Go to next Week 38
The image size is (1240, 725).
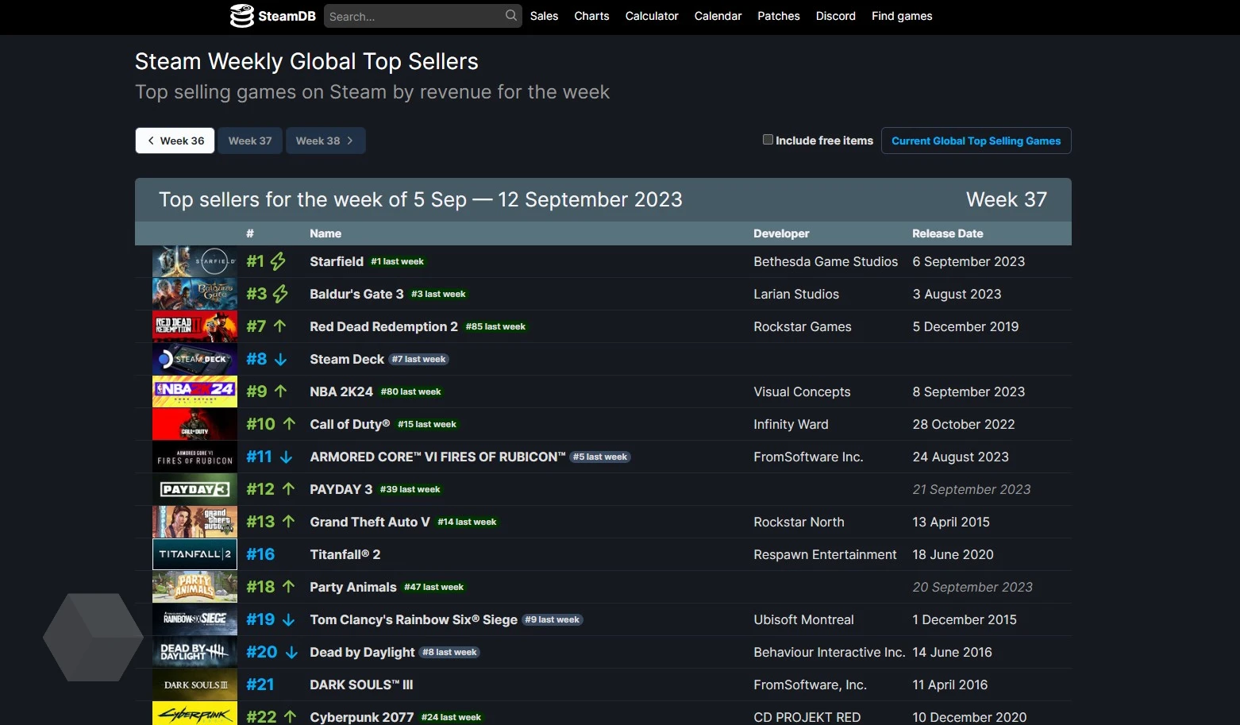point(325,141)
